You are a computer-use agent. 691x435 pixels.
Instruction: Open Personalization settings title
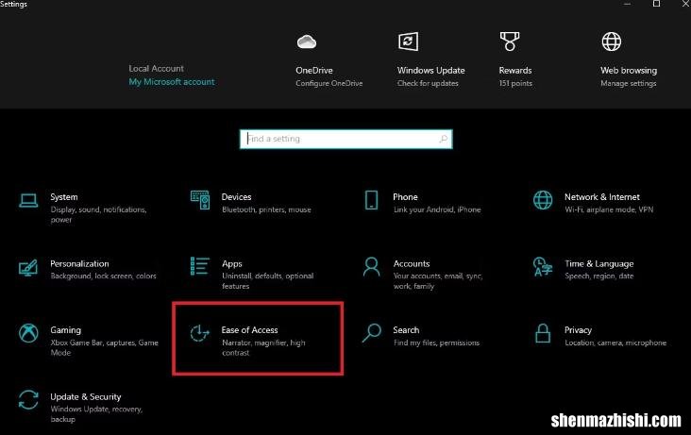tap(79, 263)
